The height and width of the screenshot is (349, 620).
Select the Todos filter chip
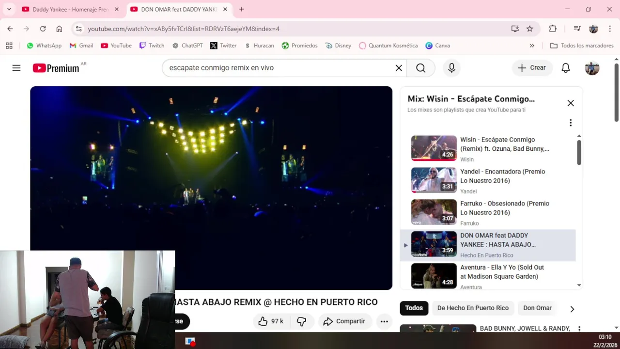414,308
